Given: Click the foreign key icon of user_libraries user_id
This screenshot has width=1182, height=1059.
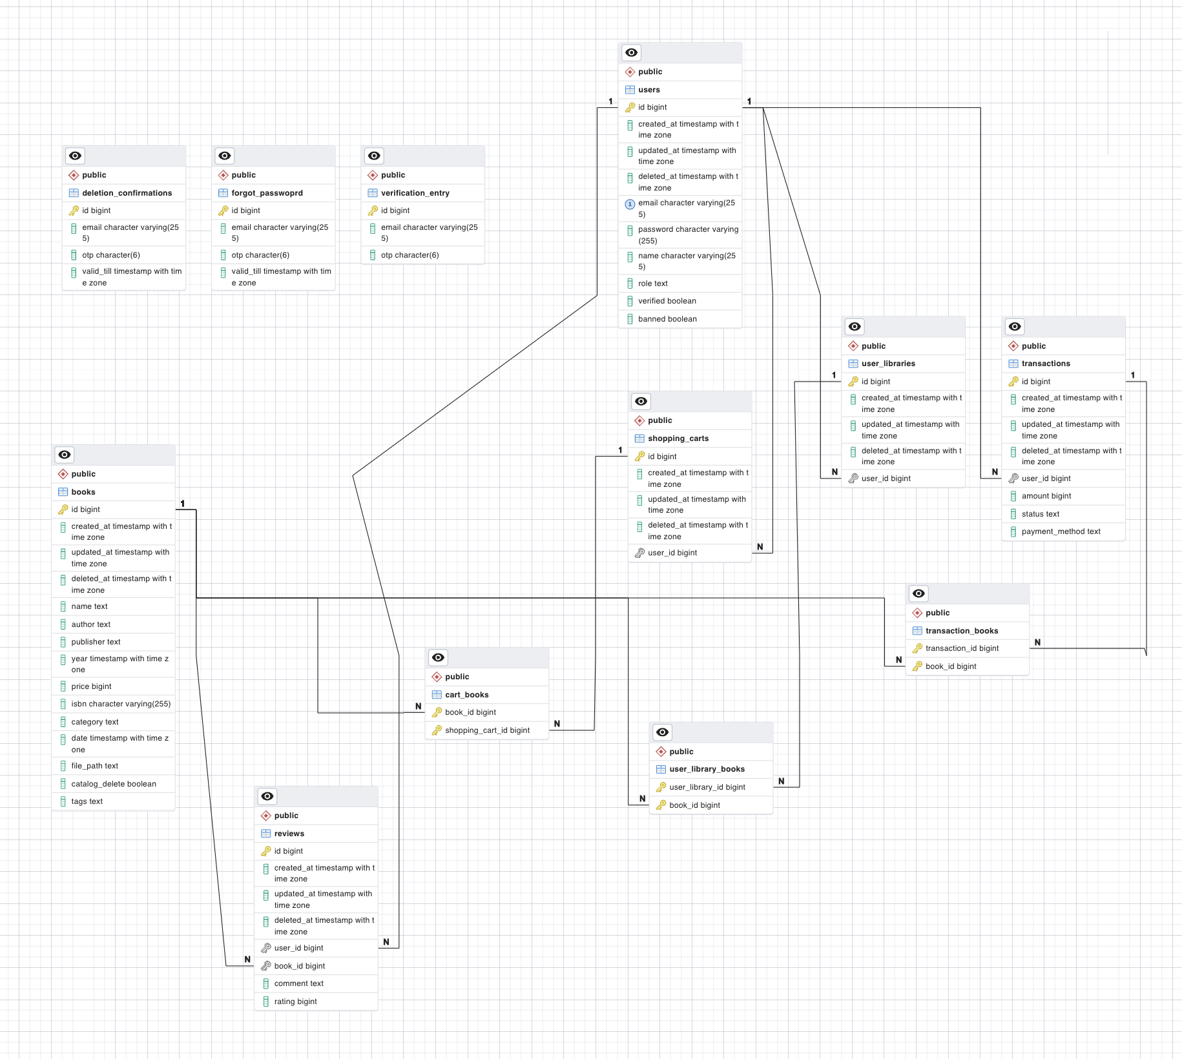Looking at the screenshot, I should coord(853,479).
